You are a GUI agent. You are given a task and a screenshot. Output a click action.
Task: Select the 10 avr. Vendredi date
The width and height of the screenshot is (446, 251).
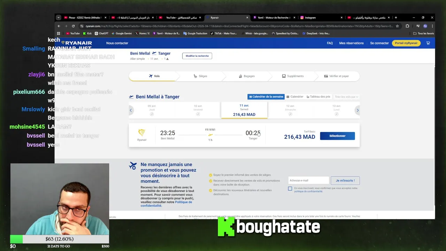point(198,110)
